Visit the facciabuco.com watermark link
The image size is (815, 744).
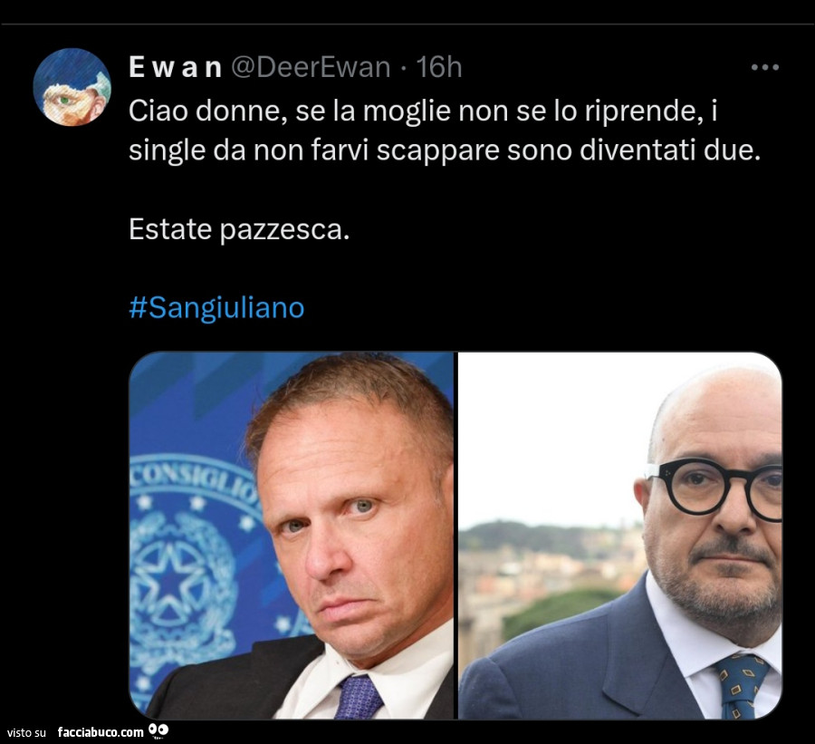pos(101,732)
